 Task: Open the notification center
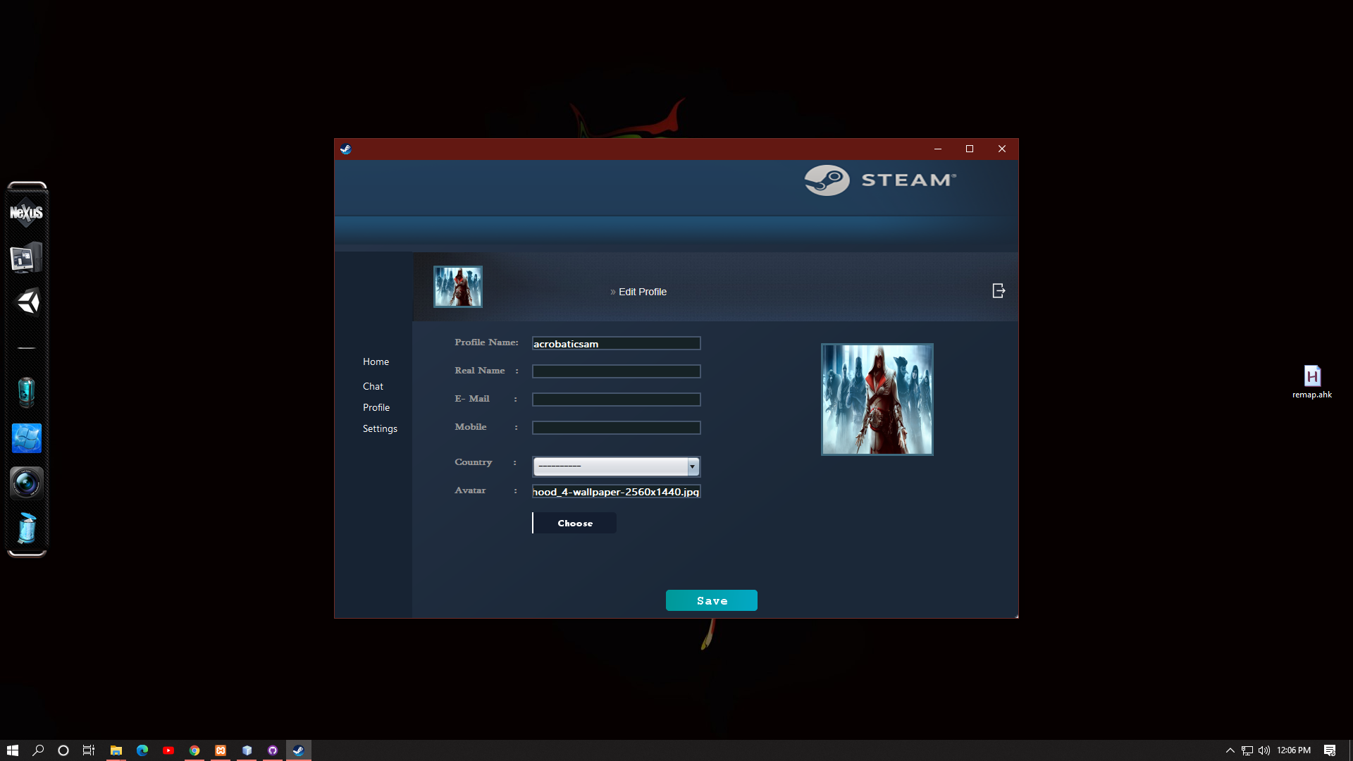[x=1330, y=750]
